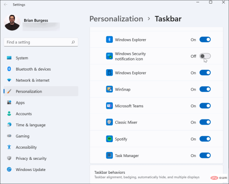
Task: Open the Accounts settings page
Action: click(x=41, y=114)
